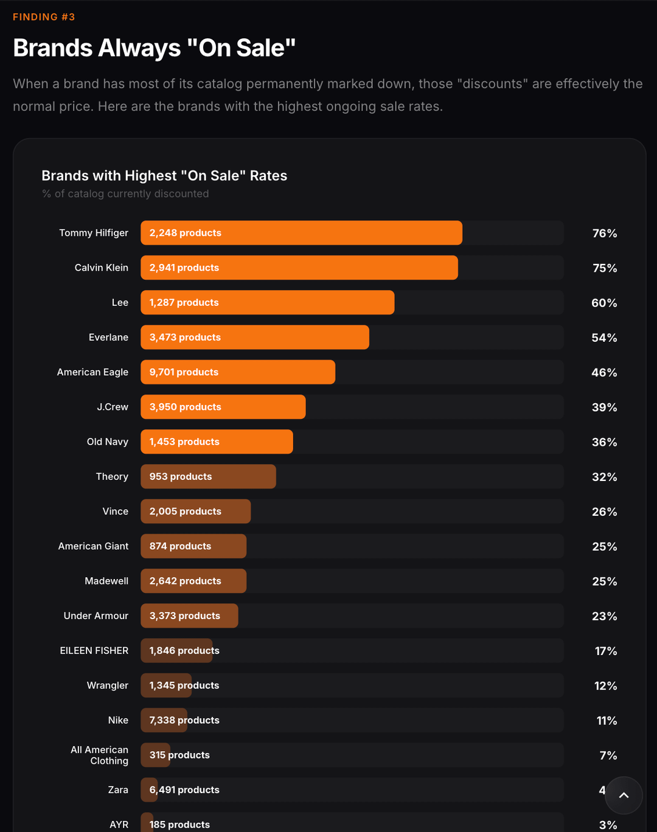The width and height of the screenshot is (657, 832).
Task: Click the chart title 'Brands with Highest On Sale Rates'
Action: [164, 176]
